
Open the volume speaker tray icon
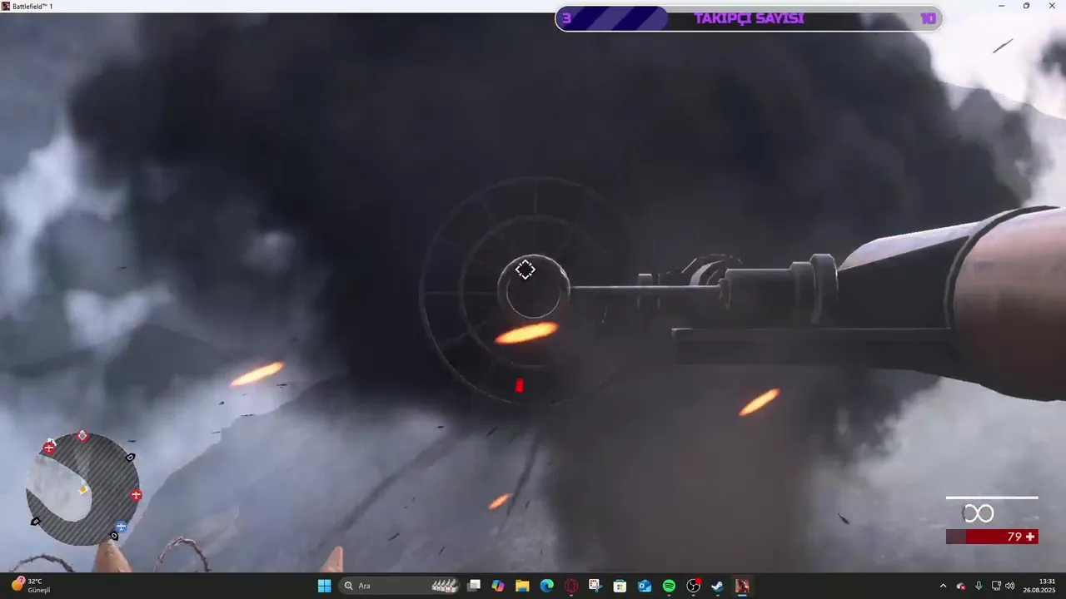coord(1010,586)
